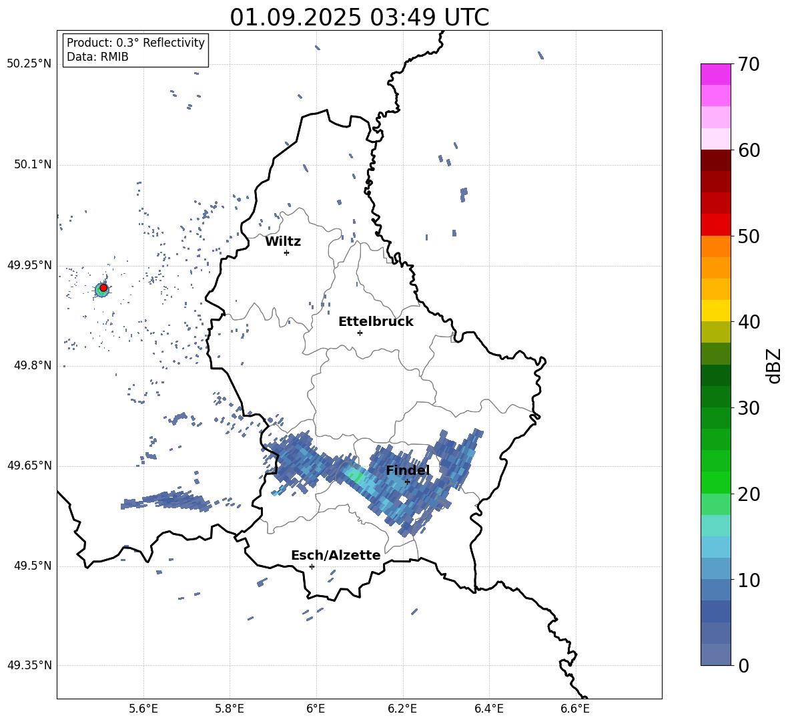Click the 50.25°N latitude label
790x722 pixels.
[x=29, y=64]
